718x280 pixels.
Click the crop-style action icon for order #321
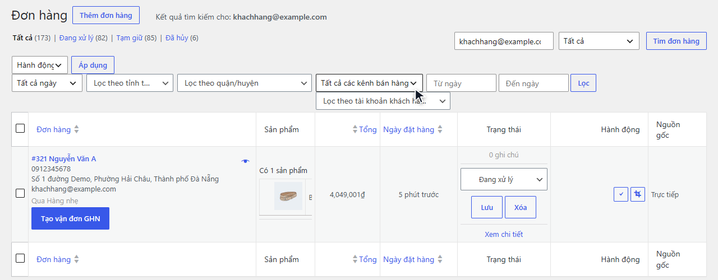click(637, 194)
